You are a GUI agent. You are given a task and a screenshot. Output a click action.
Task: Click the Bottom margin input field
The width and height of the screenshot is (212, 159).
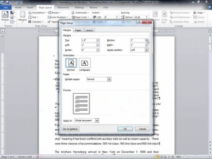[138, 40]
